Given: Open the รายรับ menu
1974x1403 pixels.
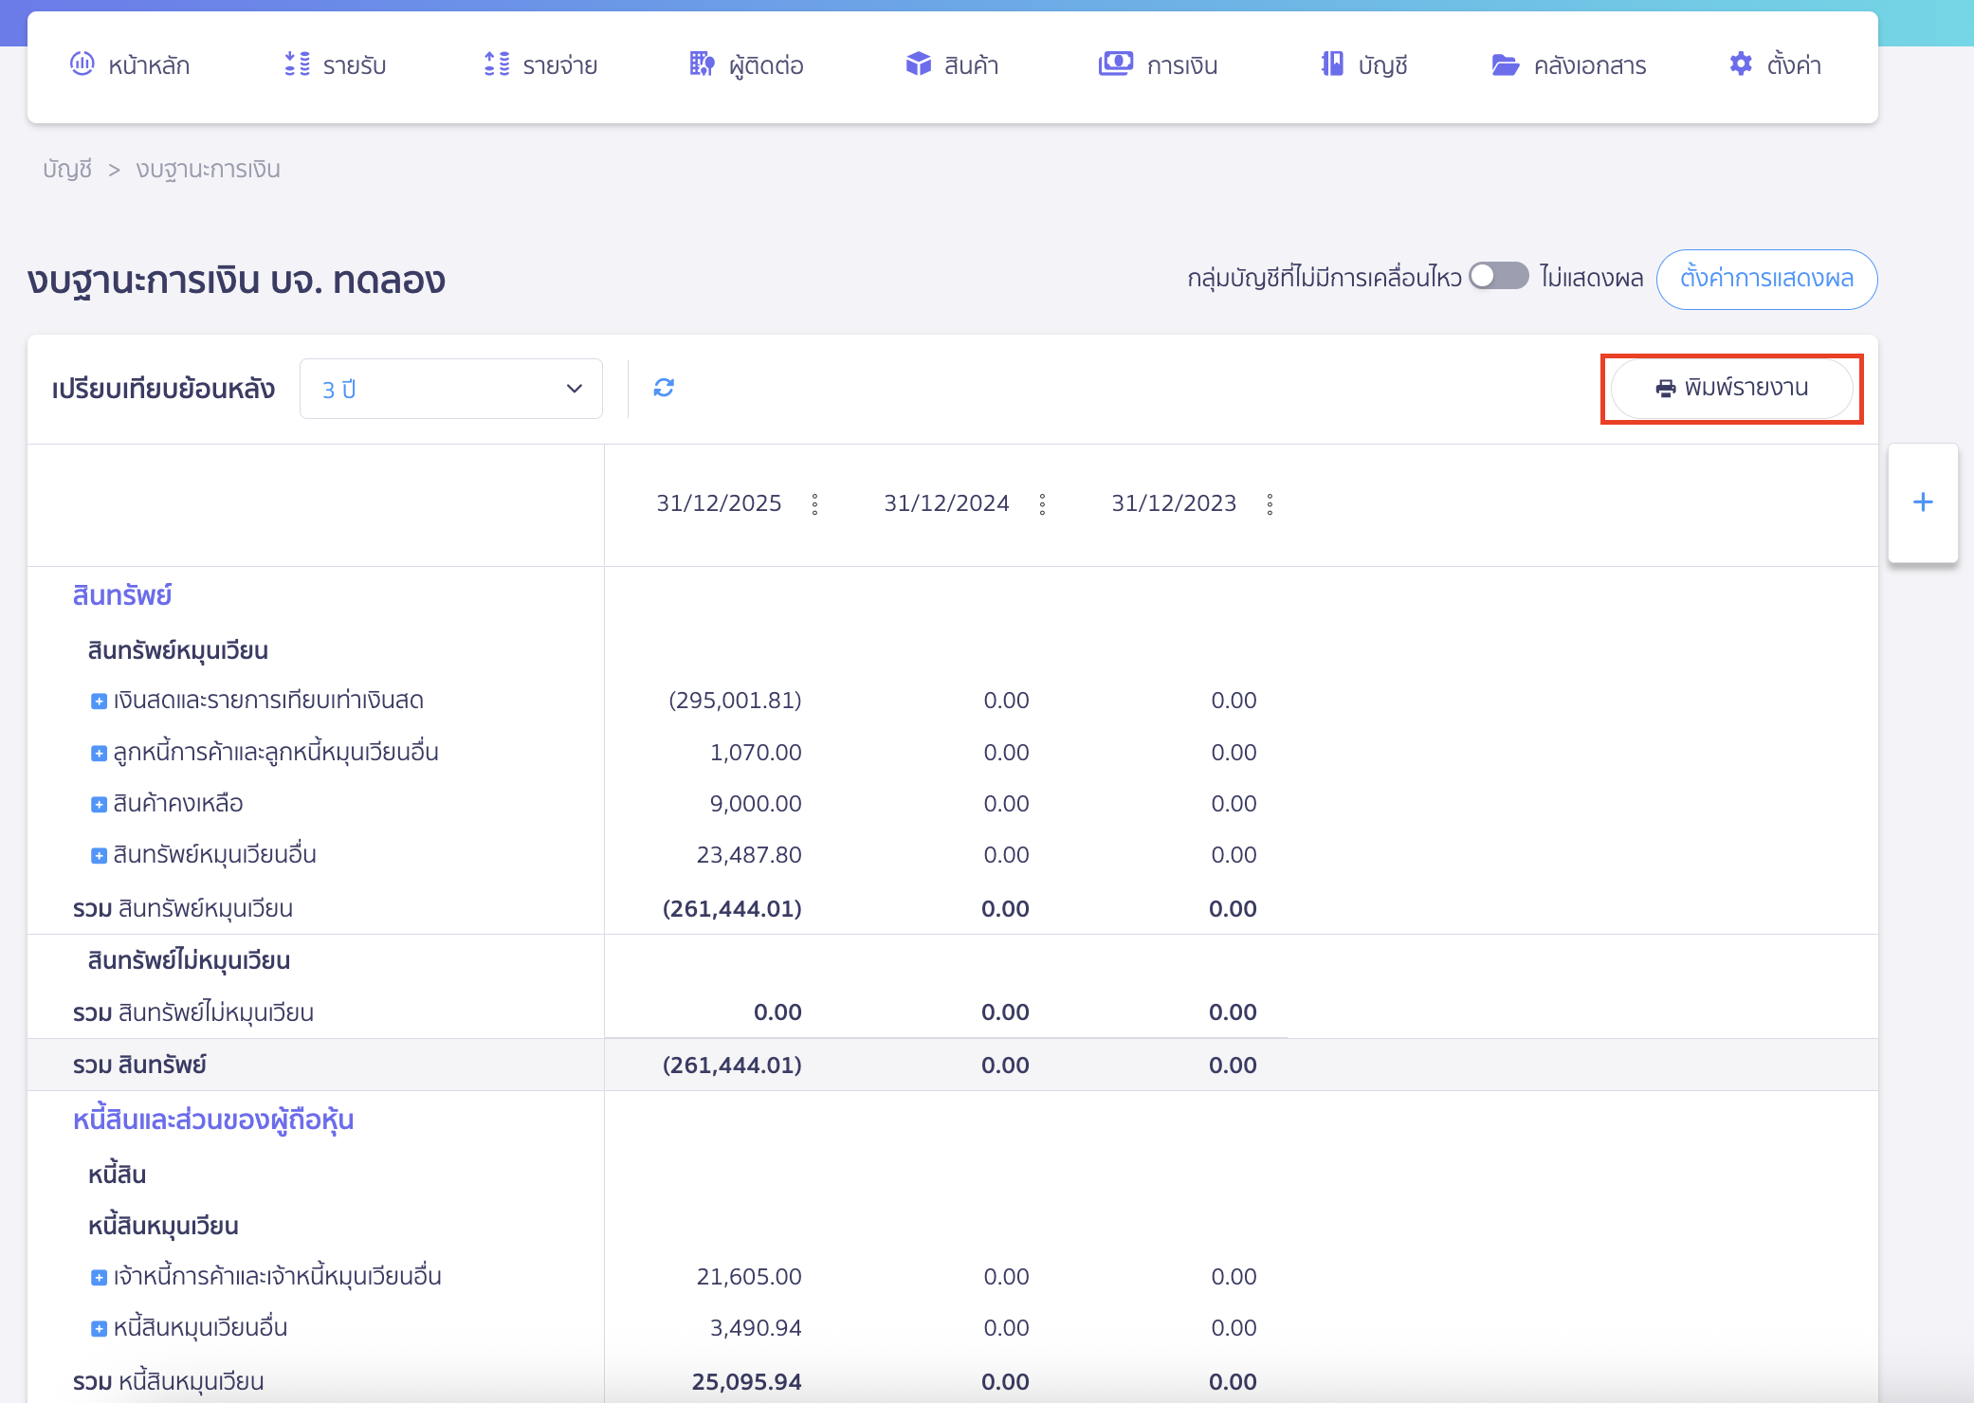Looking at the screenshot, I should click(336, 64).
